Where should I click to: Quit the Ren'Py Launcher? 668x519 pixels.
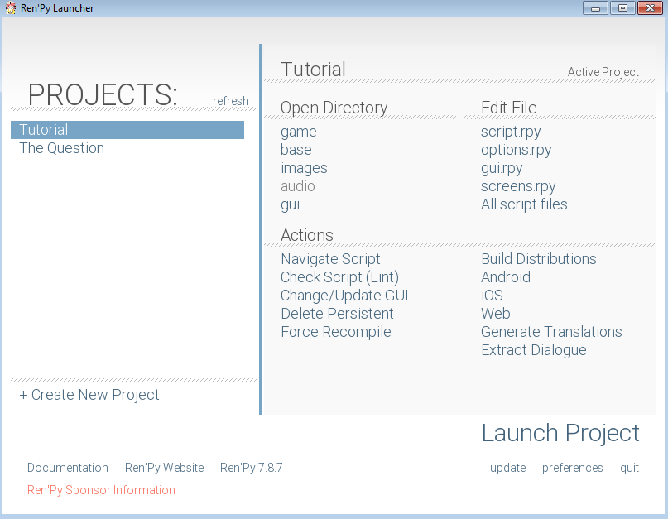coord(629,468)
